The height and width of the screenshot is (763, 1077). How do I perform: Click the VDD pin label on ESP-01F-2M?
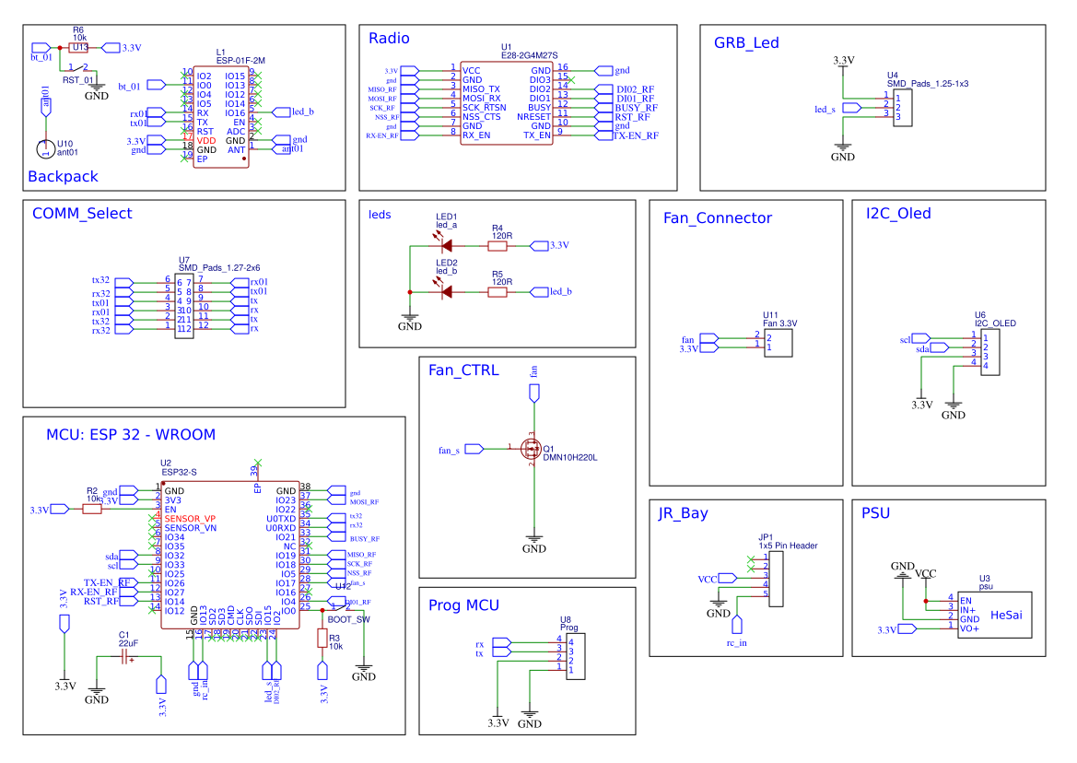[206, 140]
